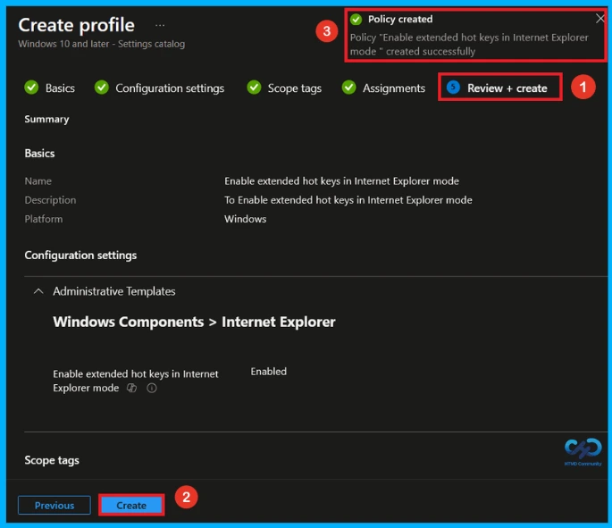Click the green check beside Scope tags
This screenshot has width=612, height=528.
click(254, 88)
